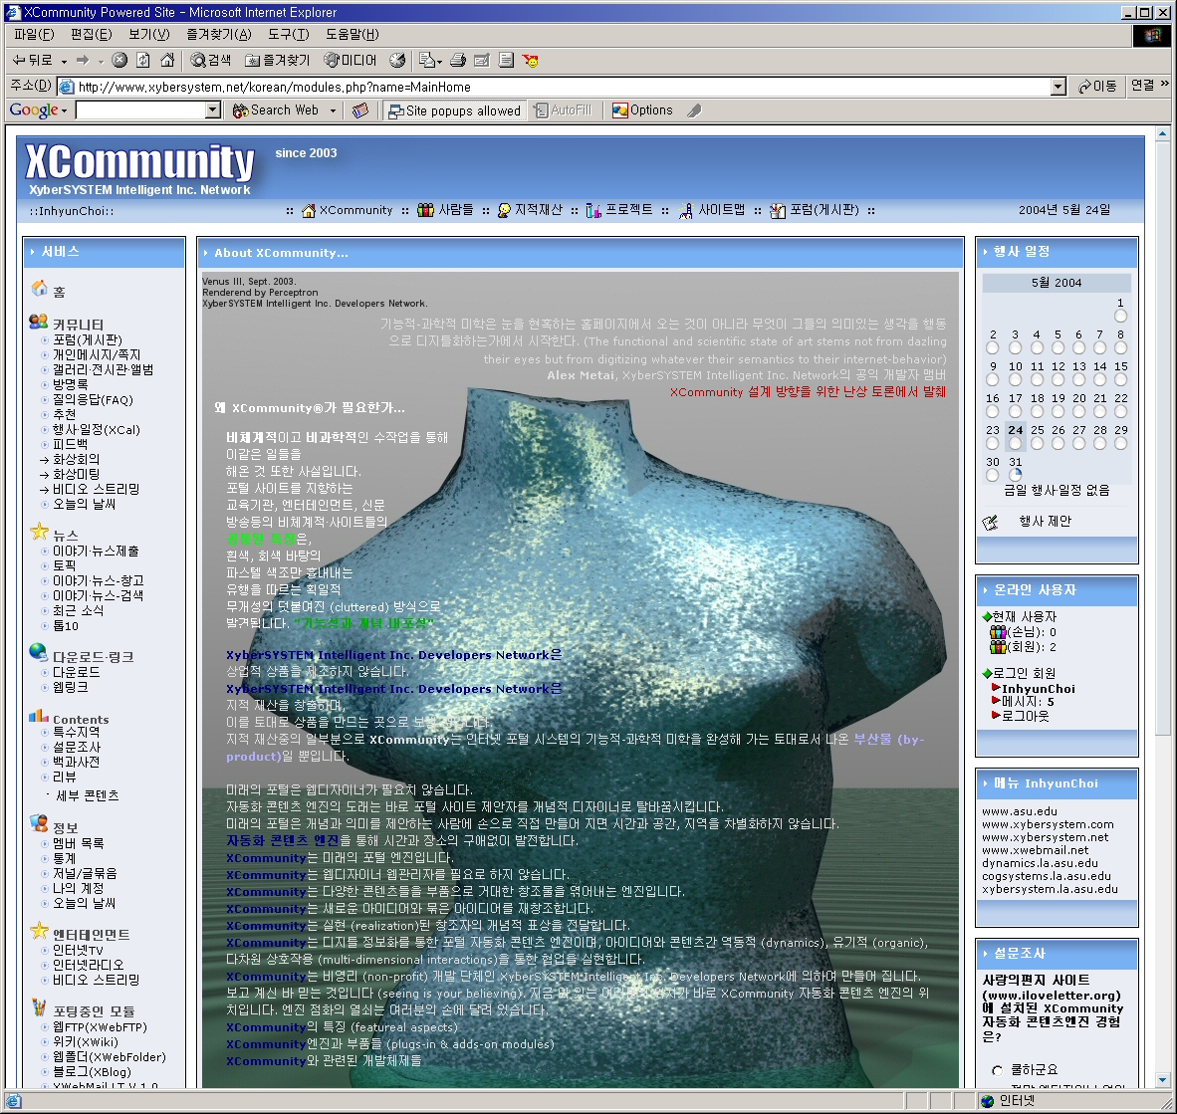Click the Refresh page icon

click(143, 61)
